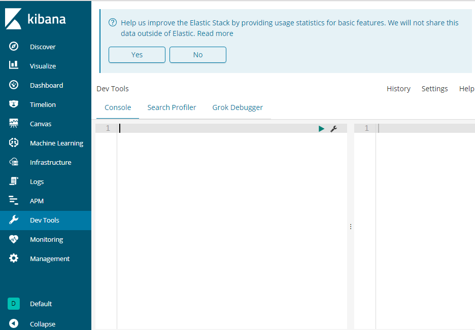This screenshot has height=330, width=475.
Task: Click the Infrastructure label in sidebar
Action: click(x=51, y=162)
